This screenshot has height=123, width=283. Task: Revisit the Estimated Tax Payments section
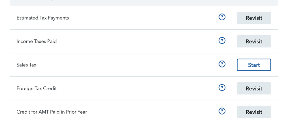click(x=254, y=18)
